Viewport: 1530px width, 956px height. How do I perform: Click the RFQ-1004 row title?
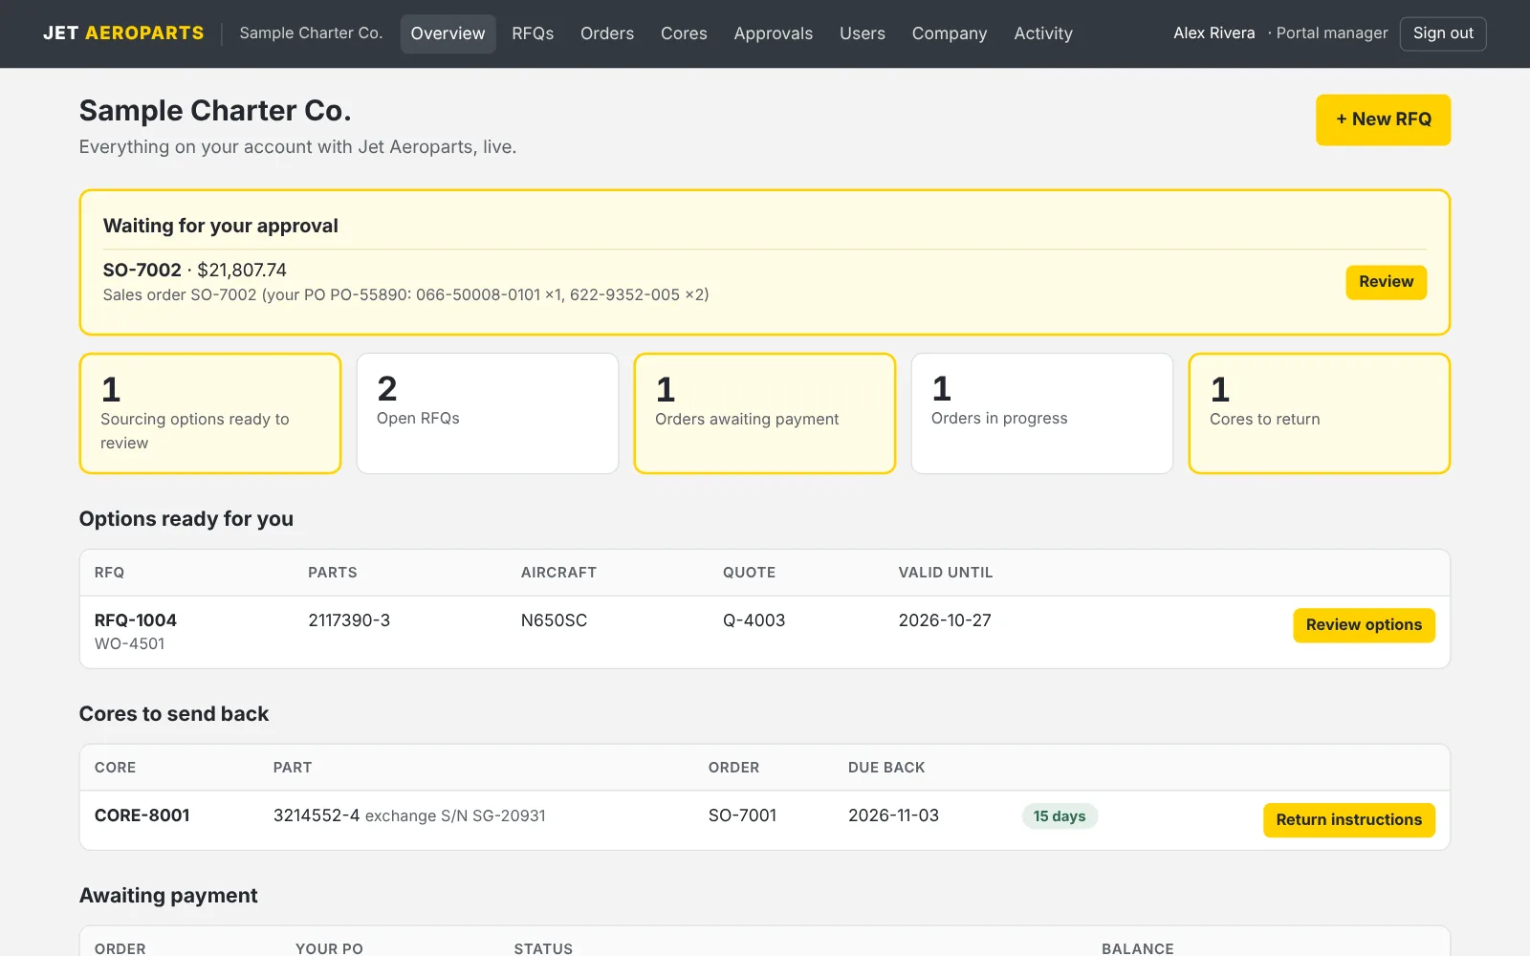pyautogui.click(x=136, y=620)
